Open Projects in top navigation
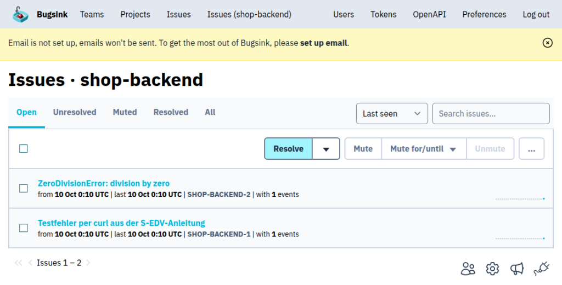Image resolution: width=562 pixels, height=285 pixels. 135,15
